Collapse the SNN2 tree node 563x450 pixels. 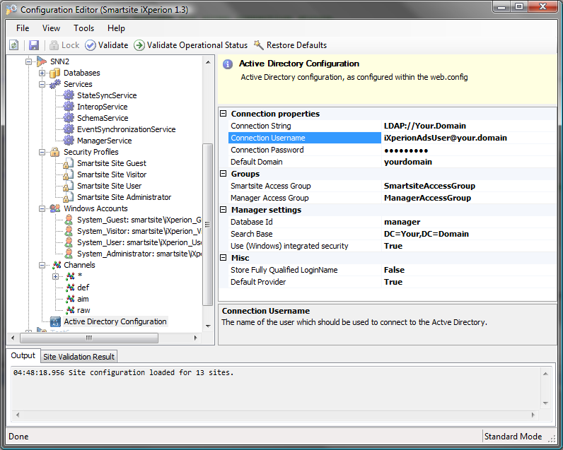tap(29, 61)
